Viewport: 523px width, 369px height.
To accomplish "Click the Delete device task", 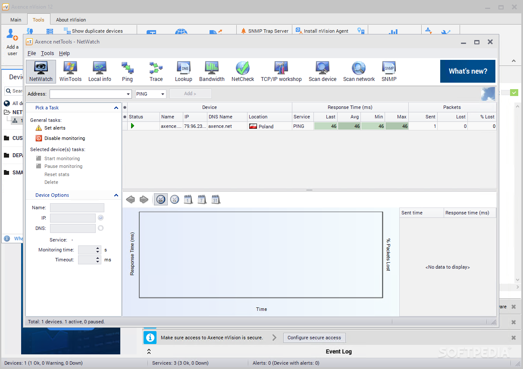I will click(x=51, y=182).
